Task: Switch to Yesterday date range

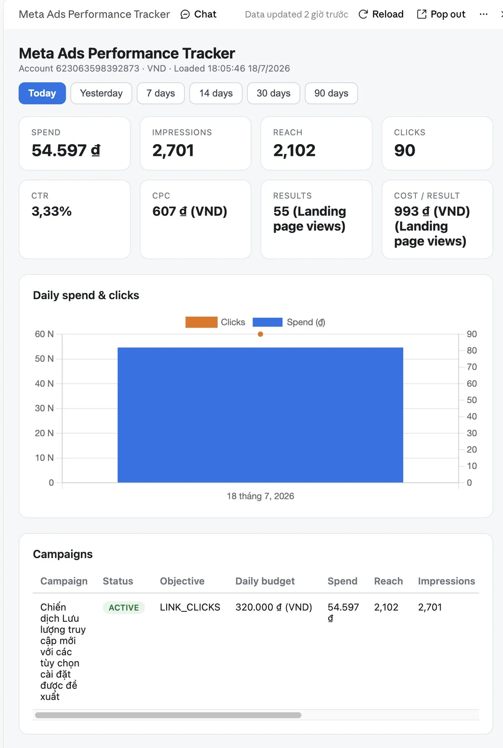Action: click(x=101, y=93)
